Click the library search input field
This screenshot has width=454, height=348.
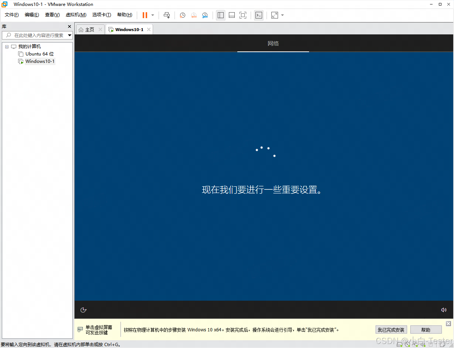35,36
